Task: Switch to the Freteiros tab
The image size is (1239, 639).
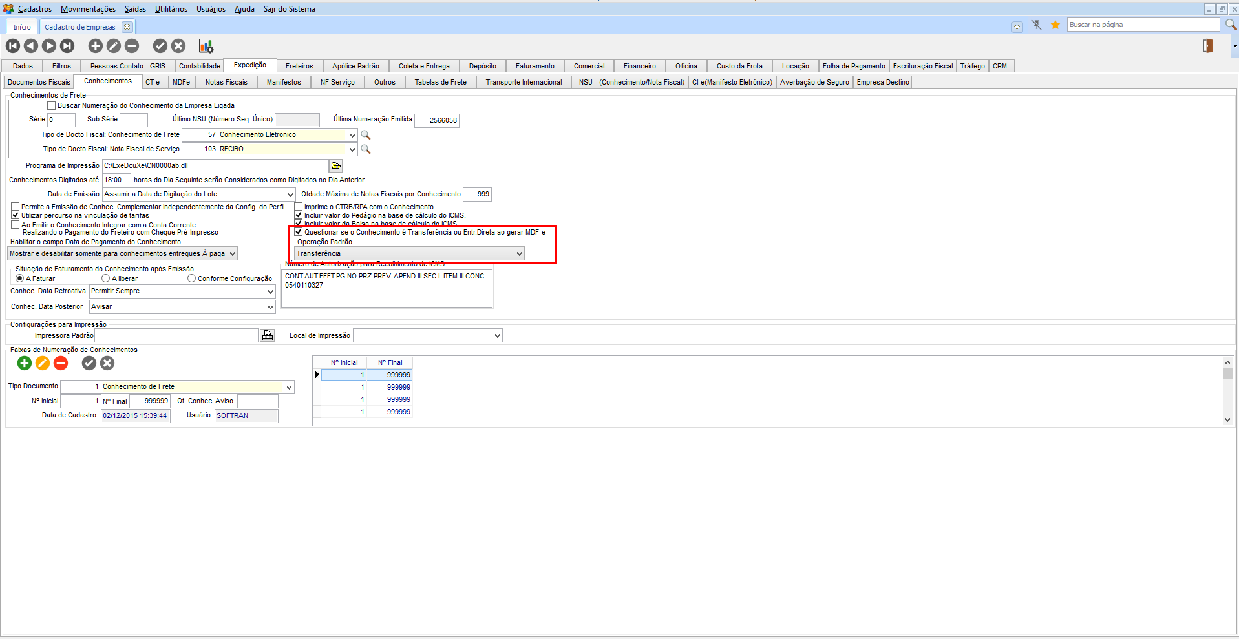Action: (x=299, y=66)
